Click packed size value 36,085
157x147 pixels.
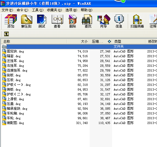[105, 109]
